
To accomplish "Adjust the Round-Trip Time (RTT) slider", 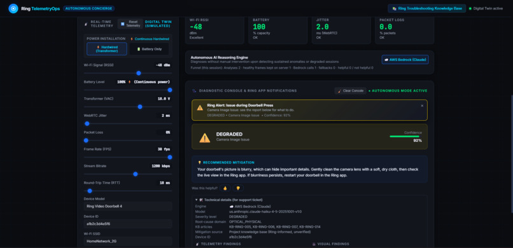I will click(128, 191).
